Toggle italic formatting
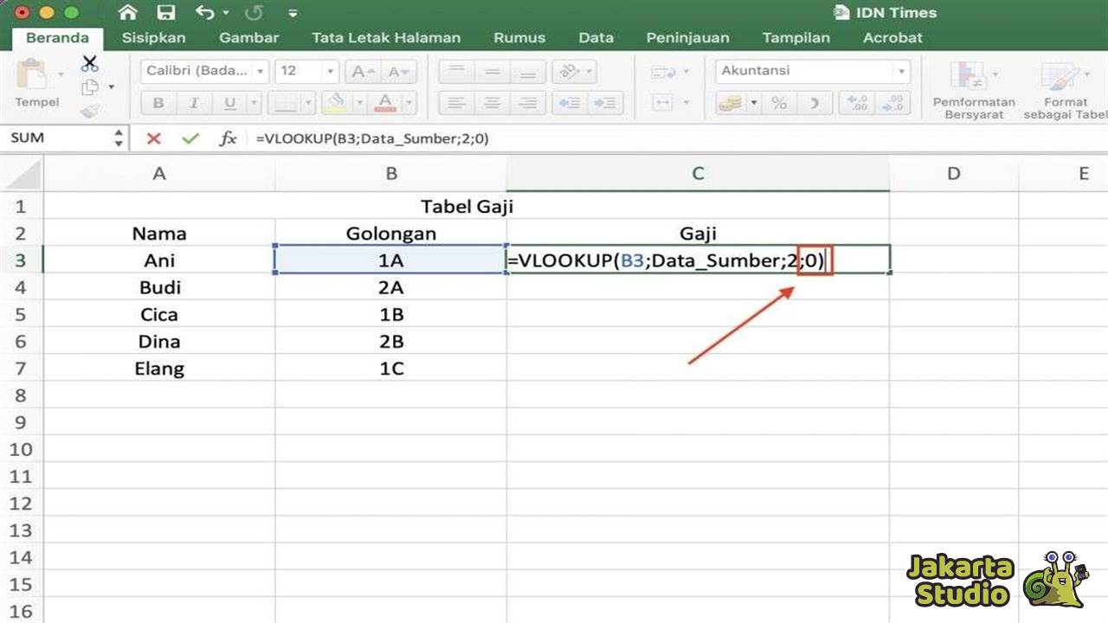Viewport: 1108px width, 623px height. (x=192, y=102)
